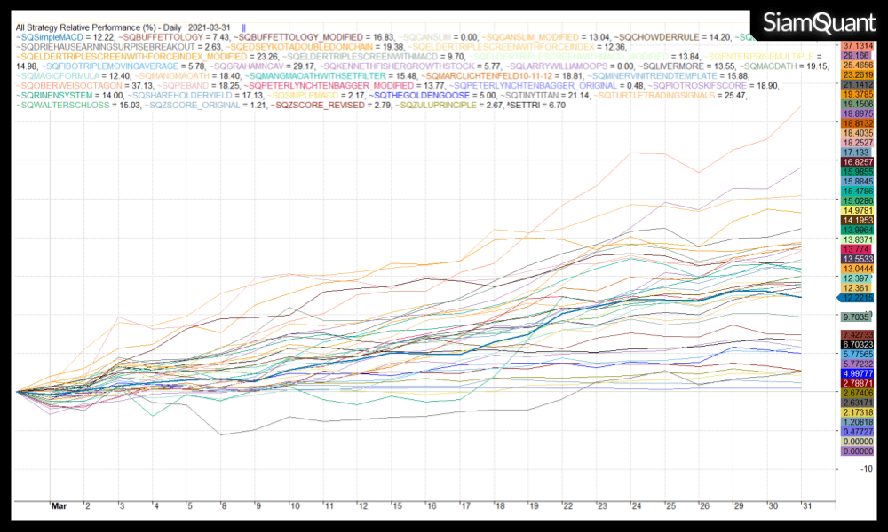Select the 6.70323 black value tag
The height and width of the screenshot is (532, 888).
857,343
